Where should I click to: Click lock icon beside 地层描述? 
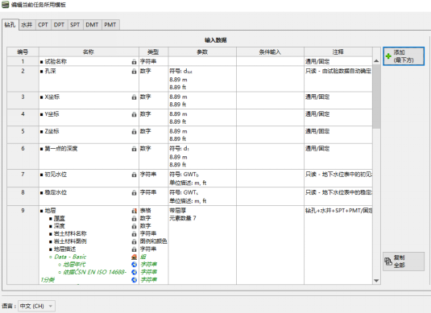tap(134, 249)
